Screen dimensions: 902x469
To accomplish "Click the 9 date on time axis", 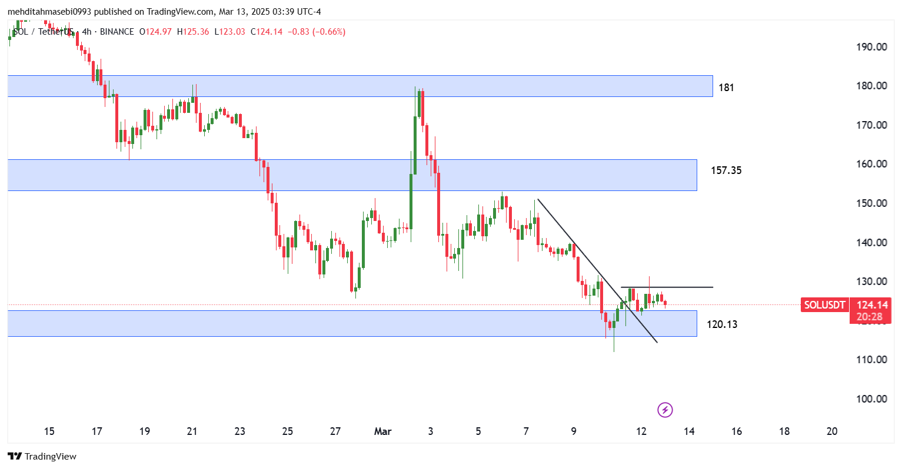I will point(574,431).
